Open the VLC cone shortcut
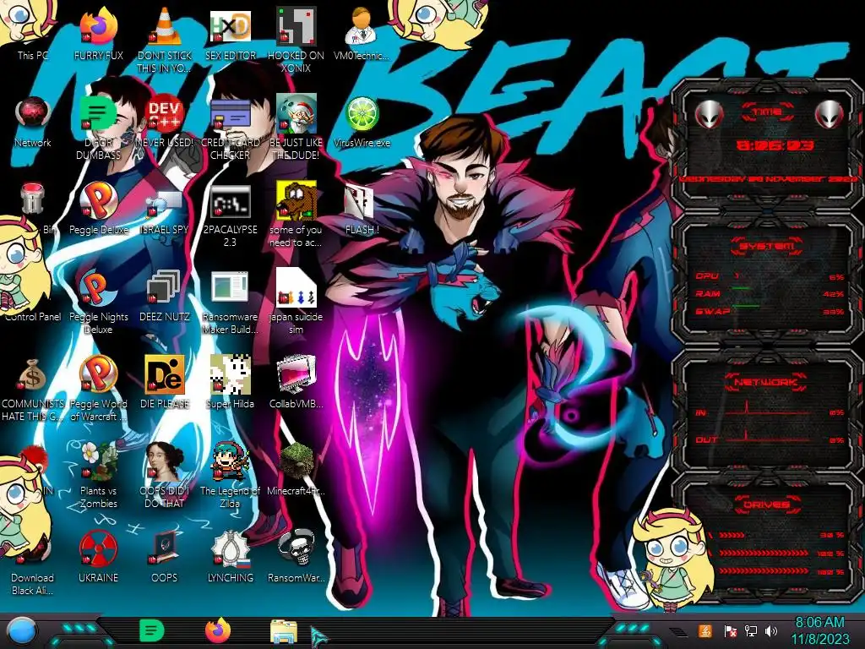This screenshot has width=865, height=649. 165,28
